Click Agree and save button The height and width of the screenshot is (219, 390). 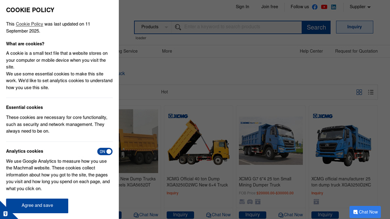tap(37, 206)
